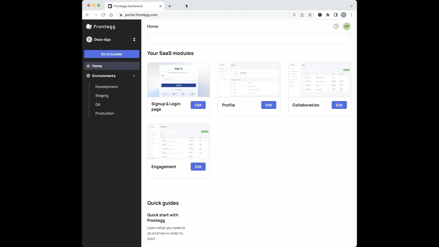Click the Engagement module preview thumbnail
This screenshot has height=247, width=439.
pyautogui.click(x=179, y=141)
